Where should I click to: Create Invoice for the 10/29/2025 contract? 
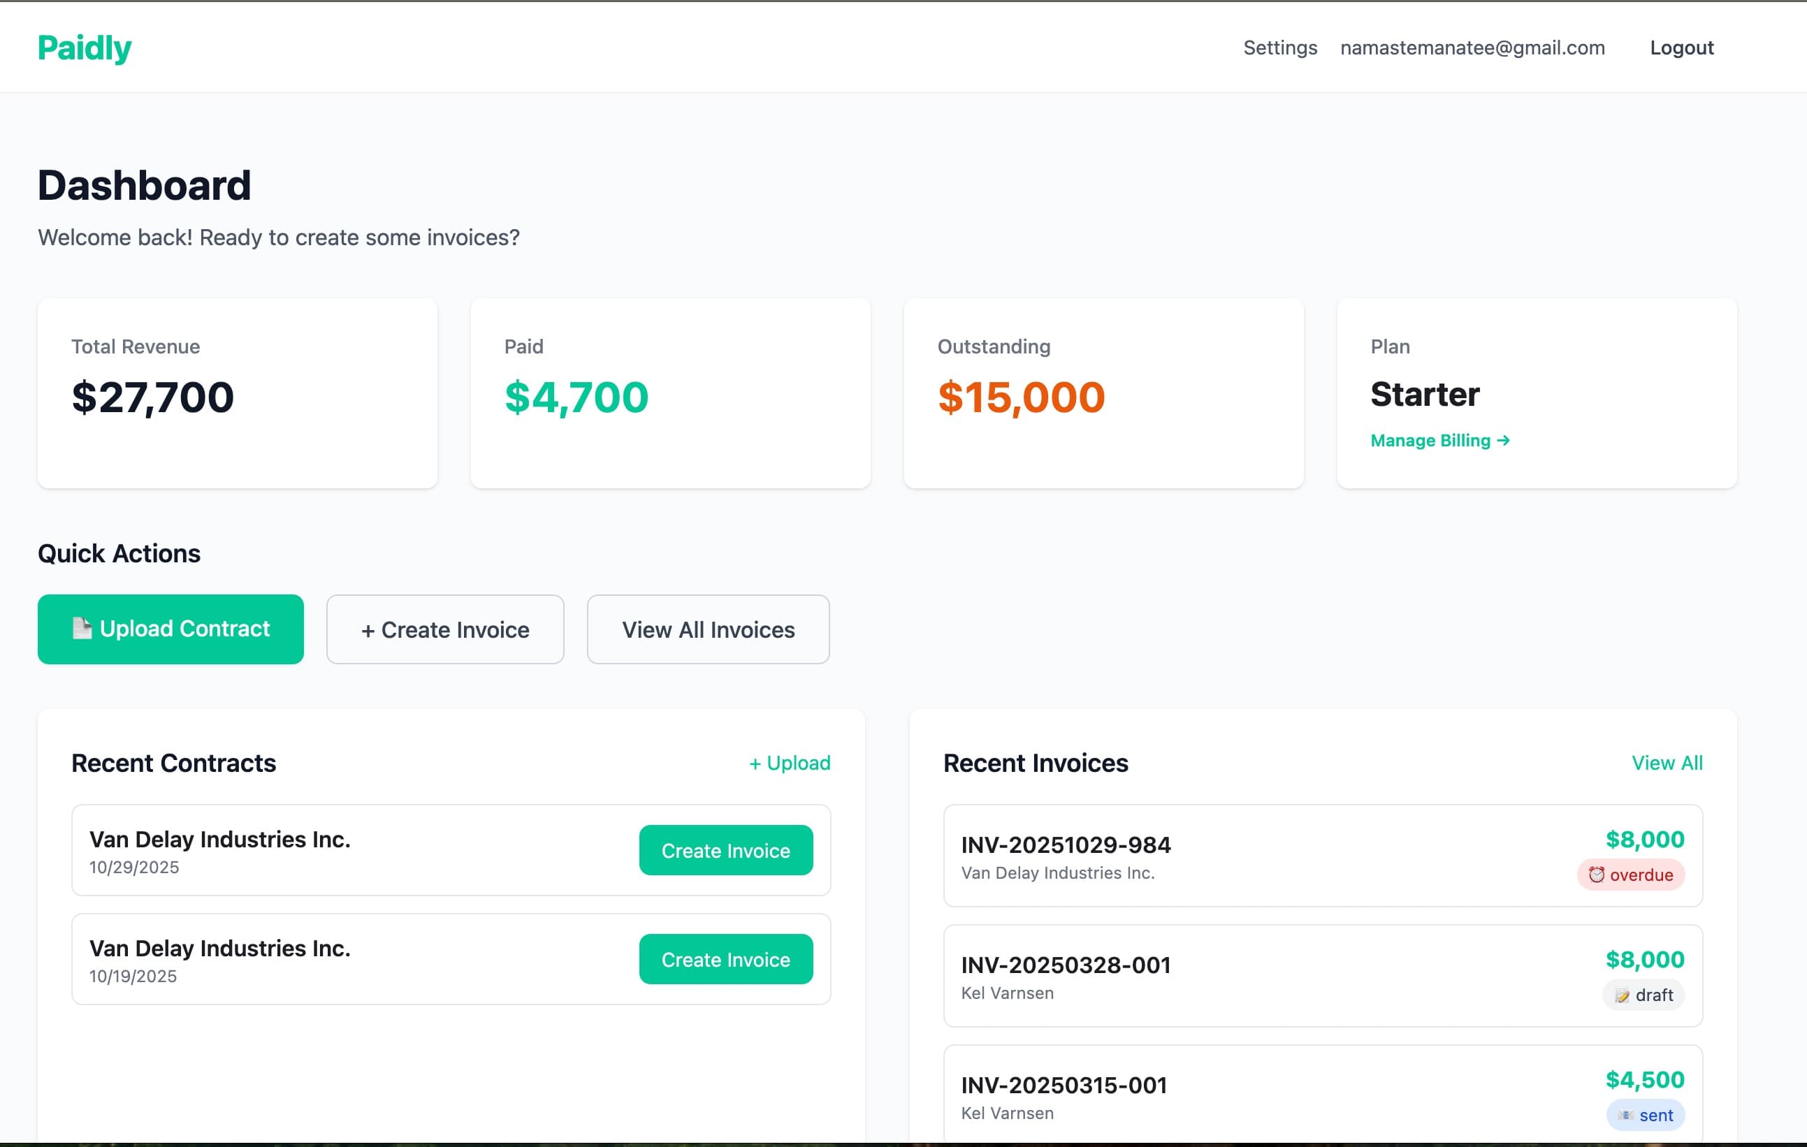pos(725,850)
